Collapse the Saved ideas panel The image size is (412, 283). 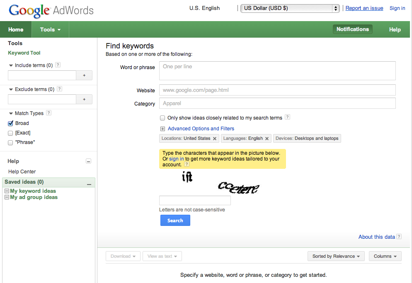(x=89, y=185)
